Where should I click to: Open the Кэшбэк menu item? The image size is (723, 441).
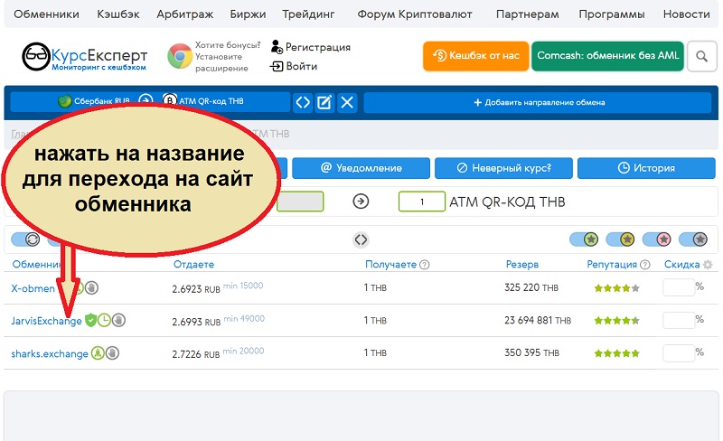point(118,14)
